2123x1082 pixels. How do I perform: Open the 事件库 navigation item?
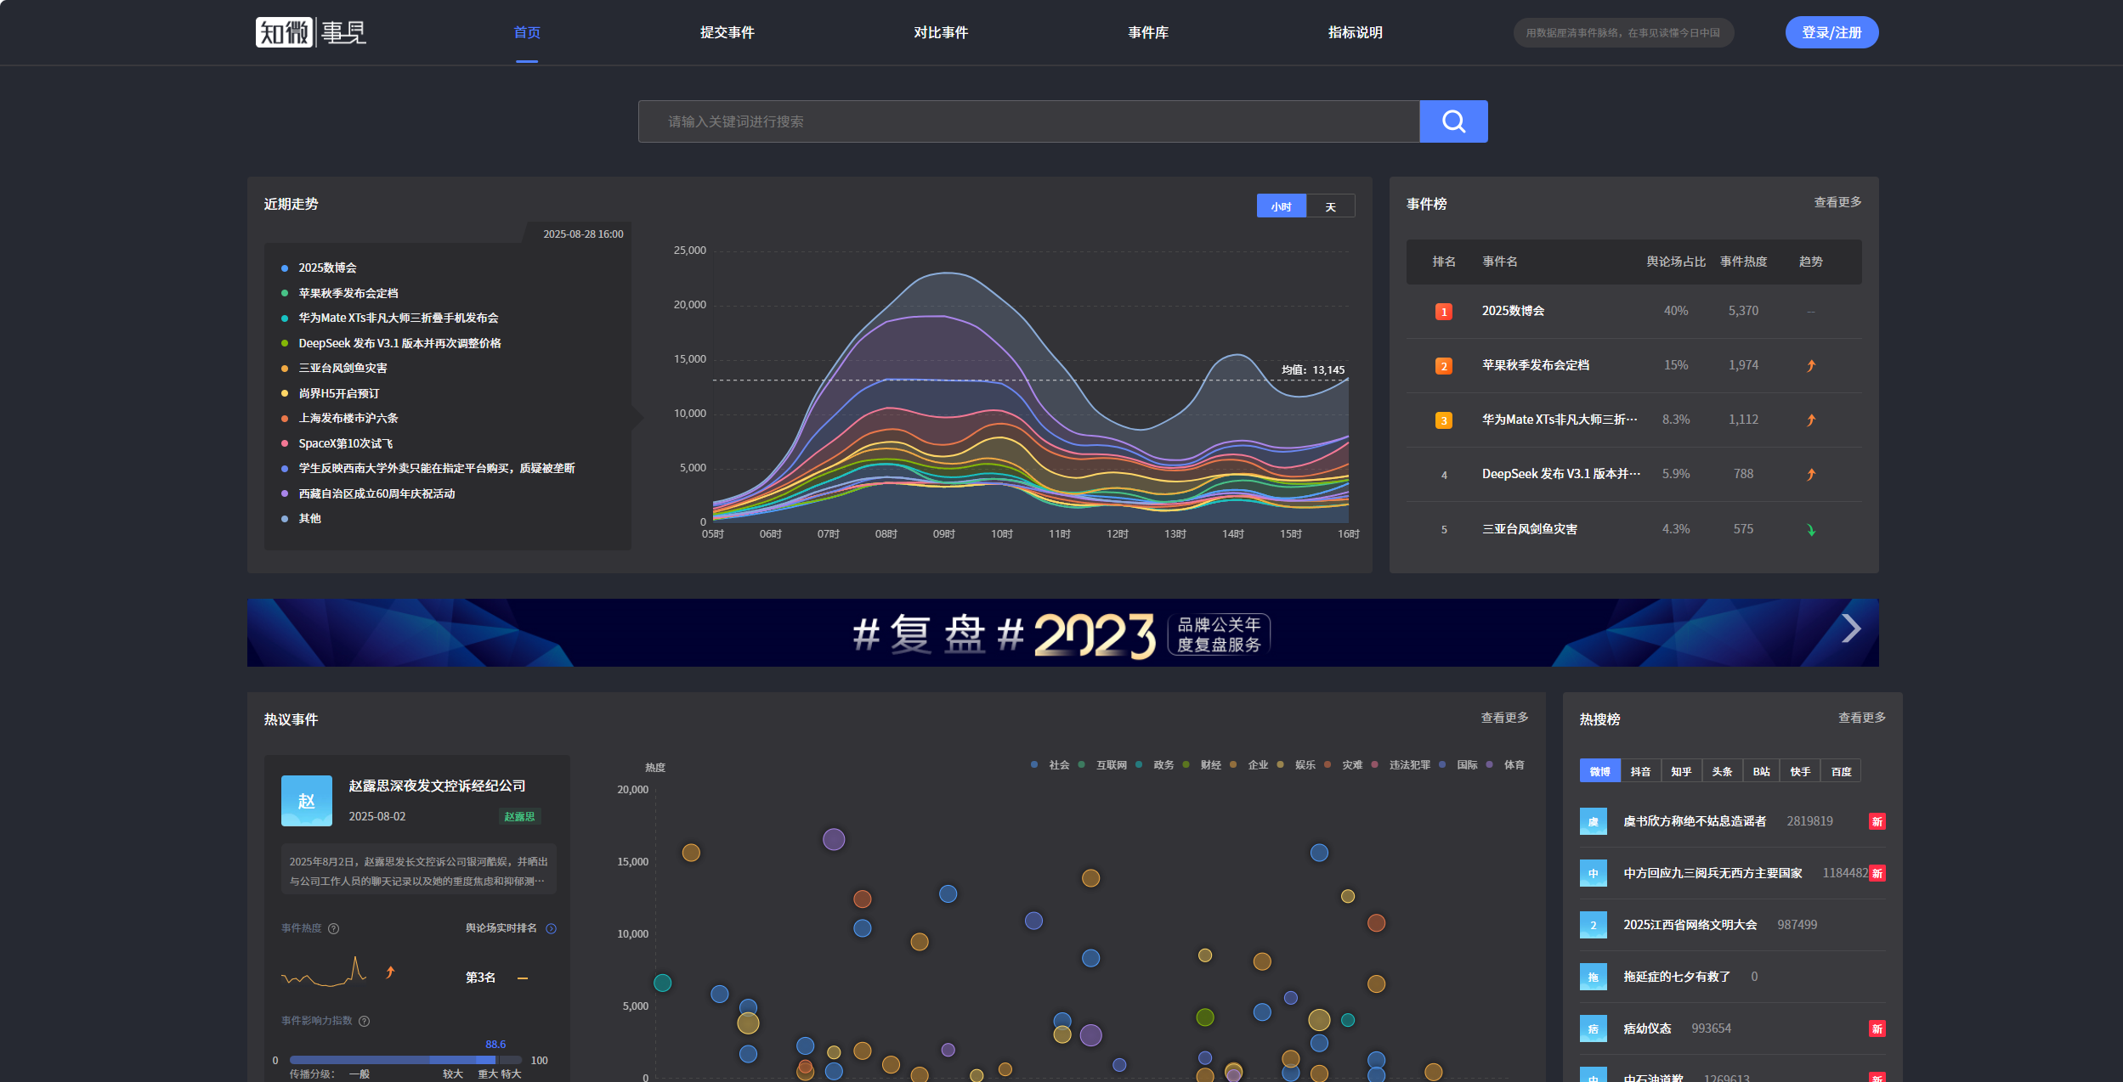(1147, 32)
